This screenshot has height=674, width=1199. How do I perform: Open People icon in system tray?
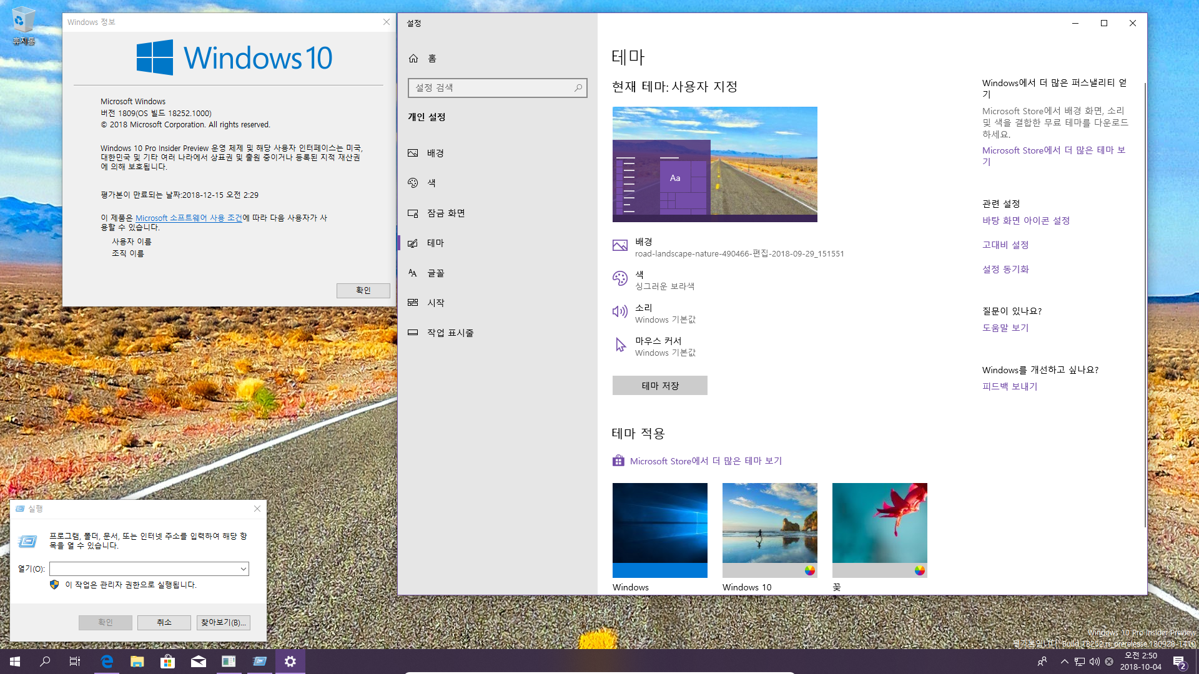tap(1042, 662)
